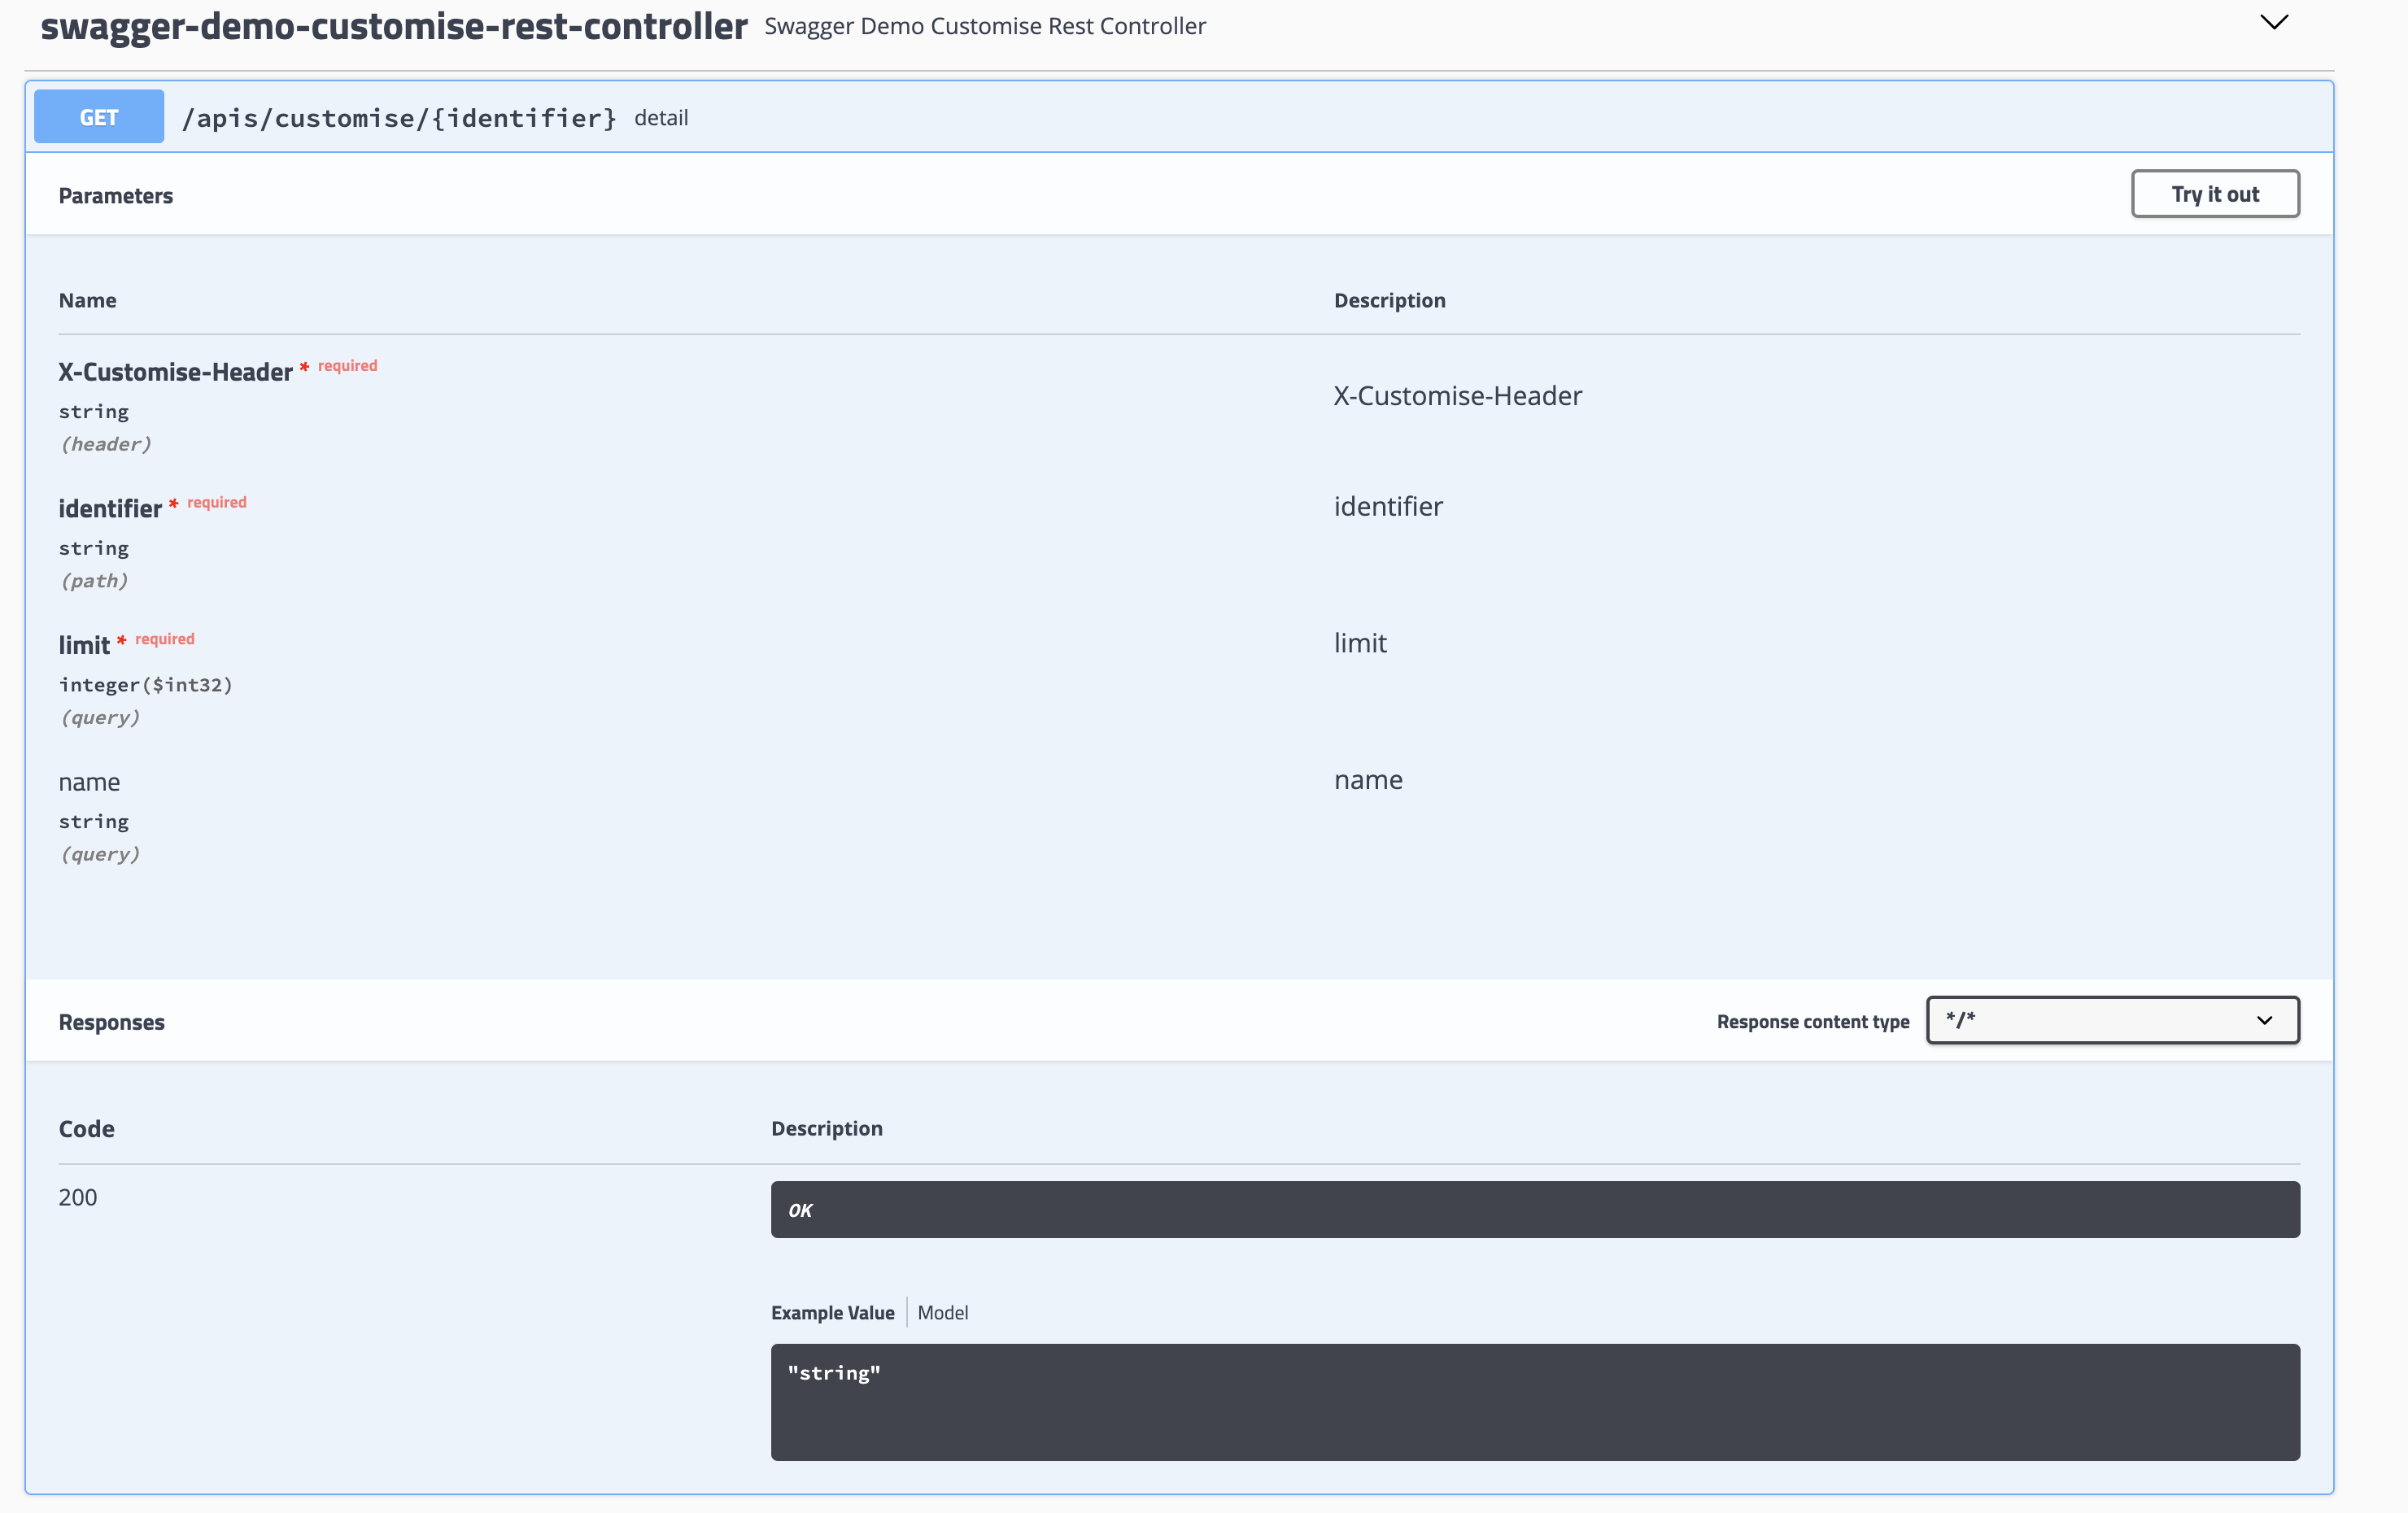This screenshot has height=1513, width=2408.
Task: Click the GET method badge
Action: 99,117
